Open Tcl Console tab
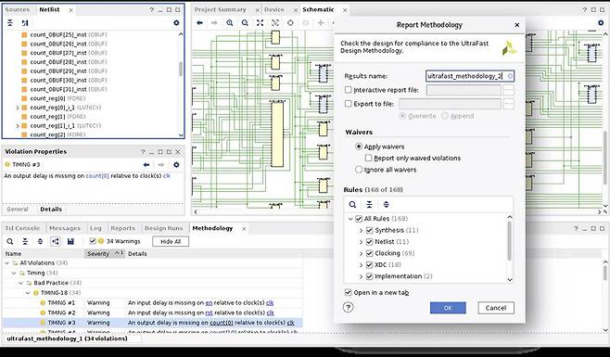This screenshot has width=610, height=357. click(22, 228)
